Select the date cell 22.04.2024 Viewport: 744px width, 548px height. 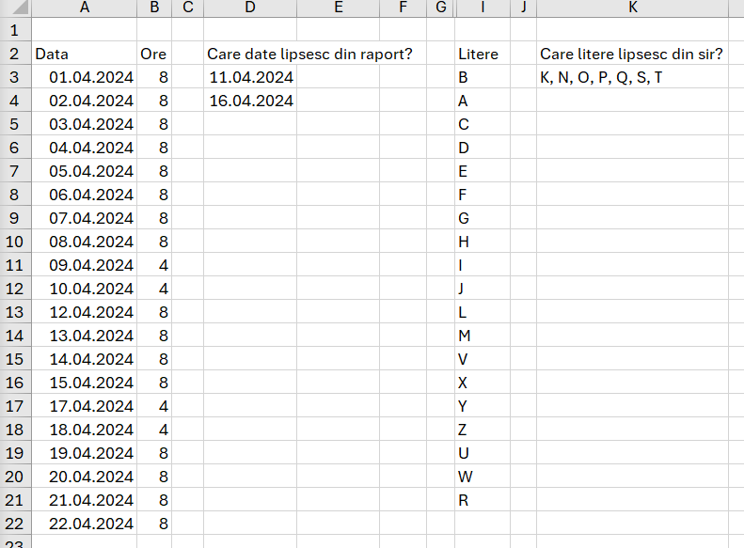(x=85, y=524)
